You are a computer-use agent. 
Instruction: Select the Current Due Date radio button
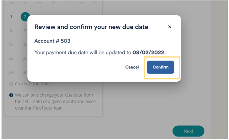click(x=11, y=84)
